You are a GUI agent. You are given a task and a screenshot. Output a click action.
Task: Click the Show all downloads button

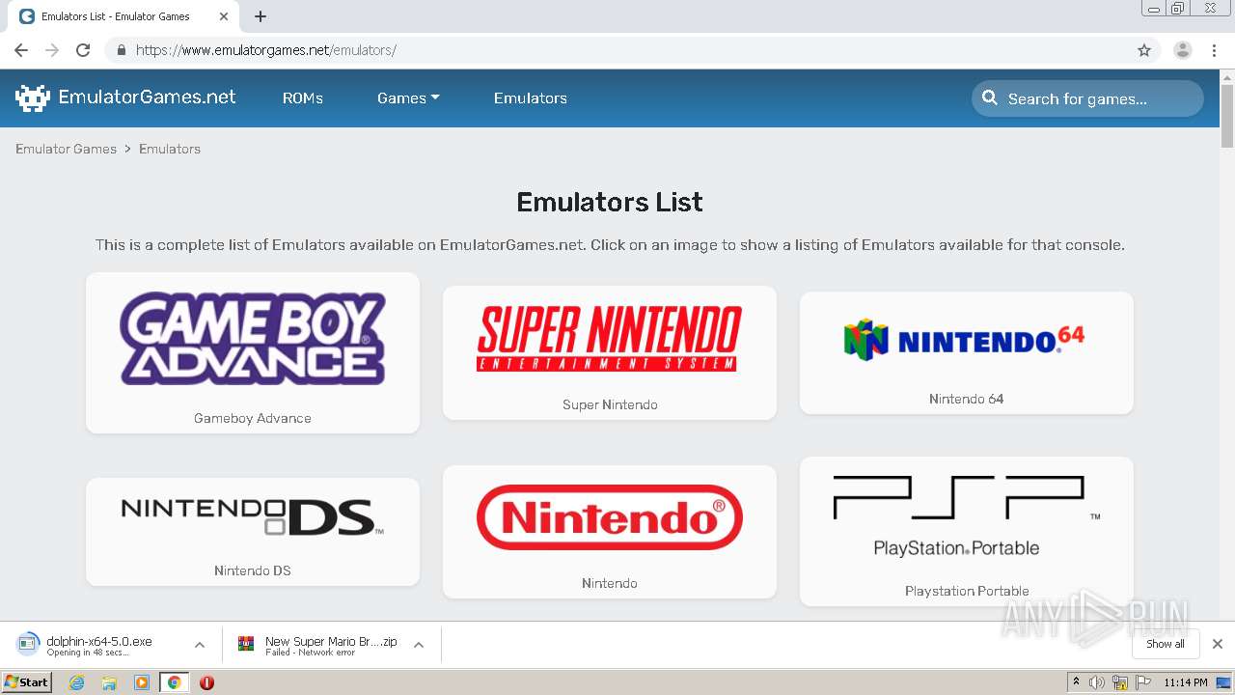[1166, 644]
